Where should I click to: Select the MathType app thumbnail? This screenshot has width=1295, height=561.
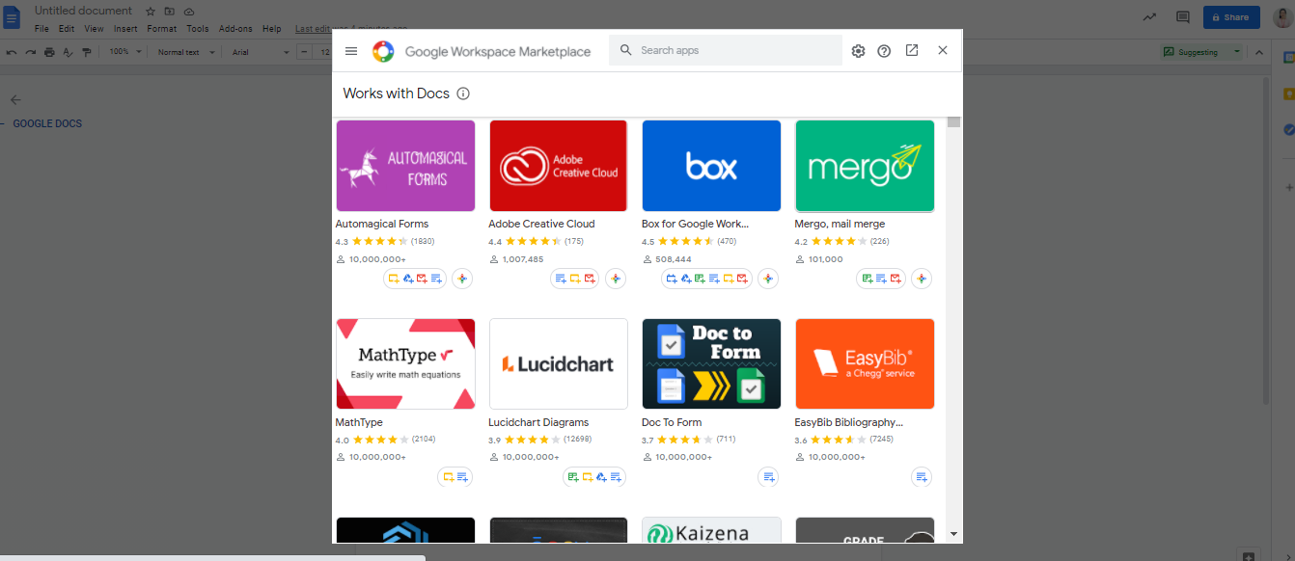405,364
